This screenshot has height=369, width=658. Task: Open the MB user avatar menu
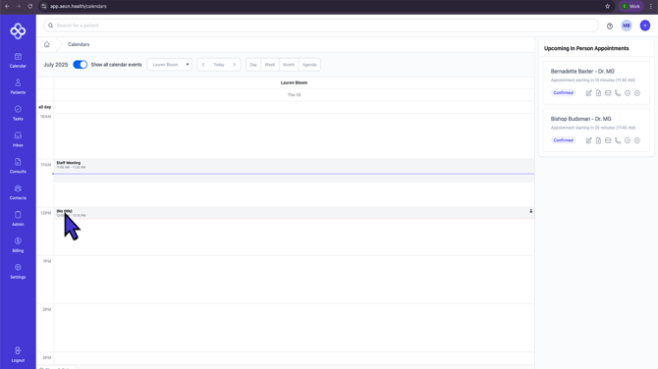coord(627,26)
